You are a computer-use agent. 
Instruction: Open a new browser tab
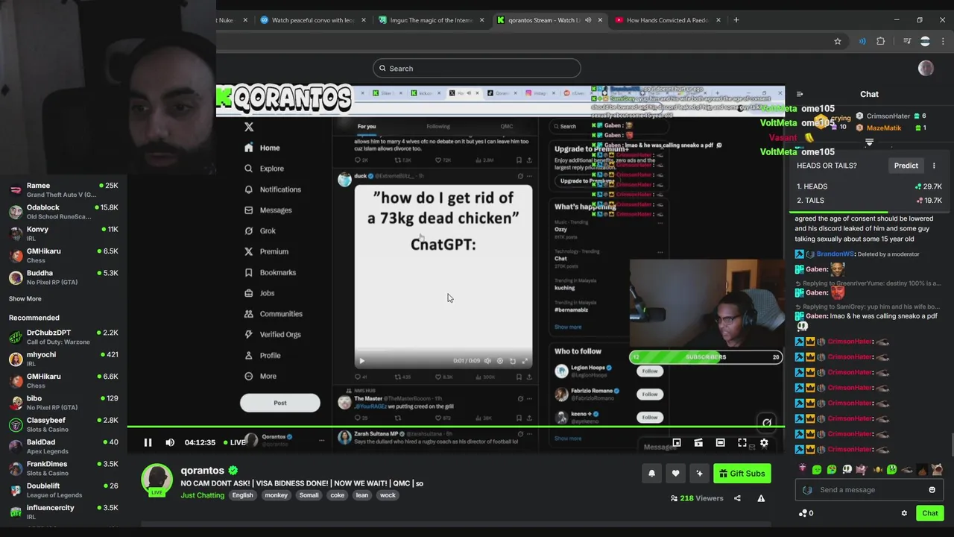(x=736, y=20)
